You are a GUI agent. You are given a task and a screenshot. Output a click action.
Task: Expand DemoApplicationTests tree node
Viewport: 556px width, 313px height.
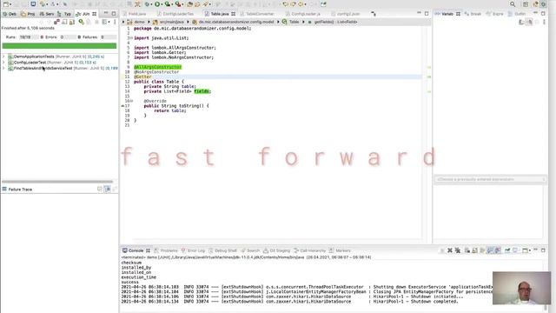pos(3,57)
